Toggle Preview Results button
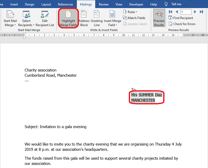This screenshot has height=168, width=208. pyautogui.click(x=159, y=18)
